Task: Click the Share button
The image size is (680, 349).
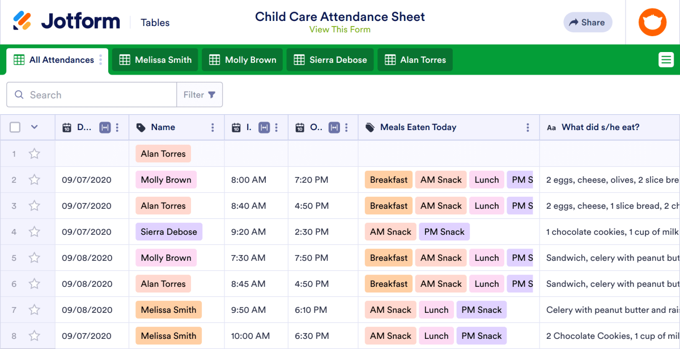Action: click(x=588, y=22)
